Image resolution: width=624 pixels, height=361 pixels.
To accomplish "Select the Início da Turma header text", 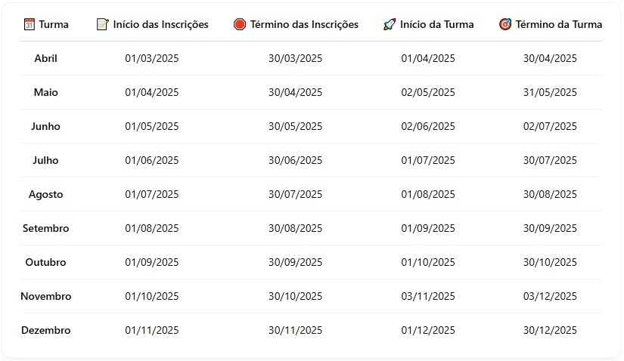I will pyautogui.click(x=437, y=24).
